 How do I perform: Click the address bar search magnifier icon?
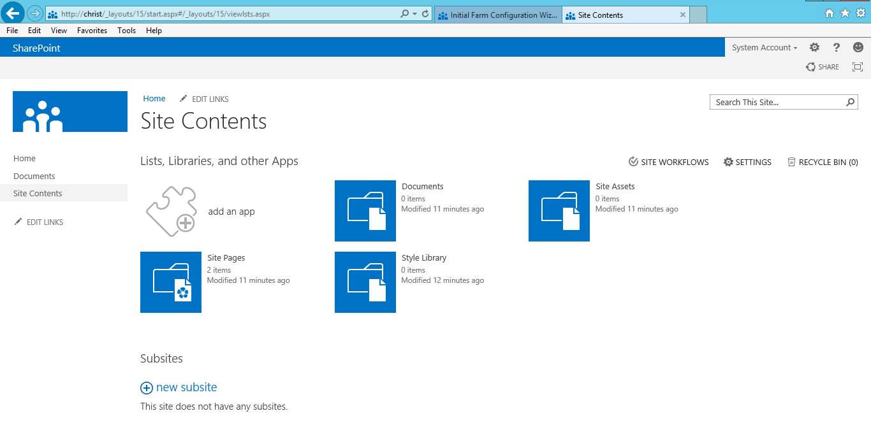[404, 14]
